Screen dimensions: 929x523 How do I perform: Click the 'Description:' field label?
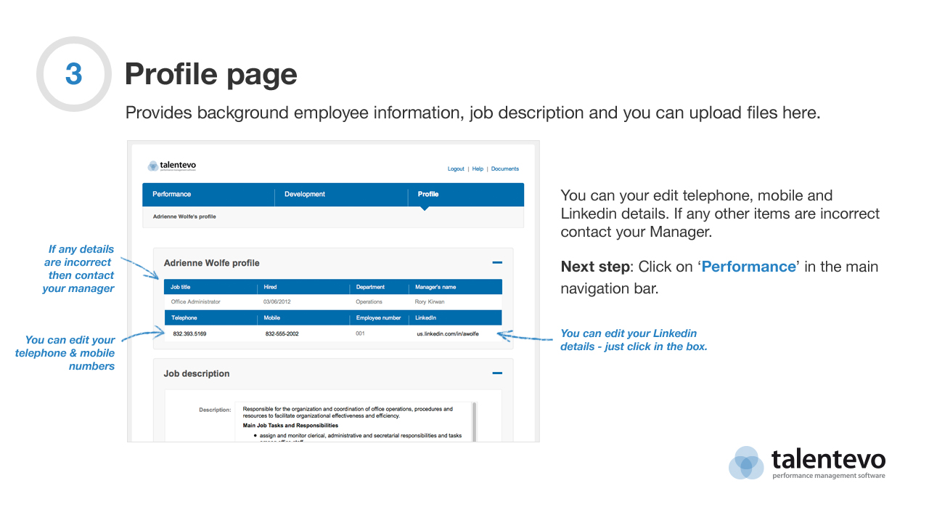215,410
